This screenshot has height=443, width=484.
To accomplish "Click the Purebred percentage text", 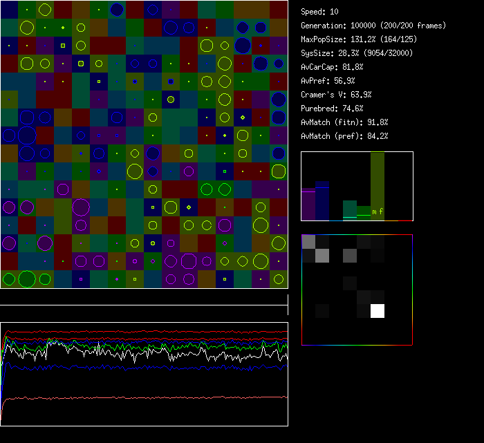I will (332, 109).
